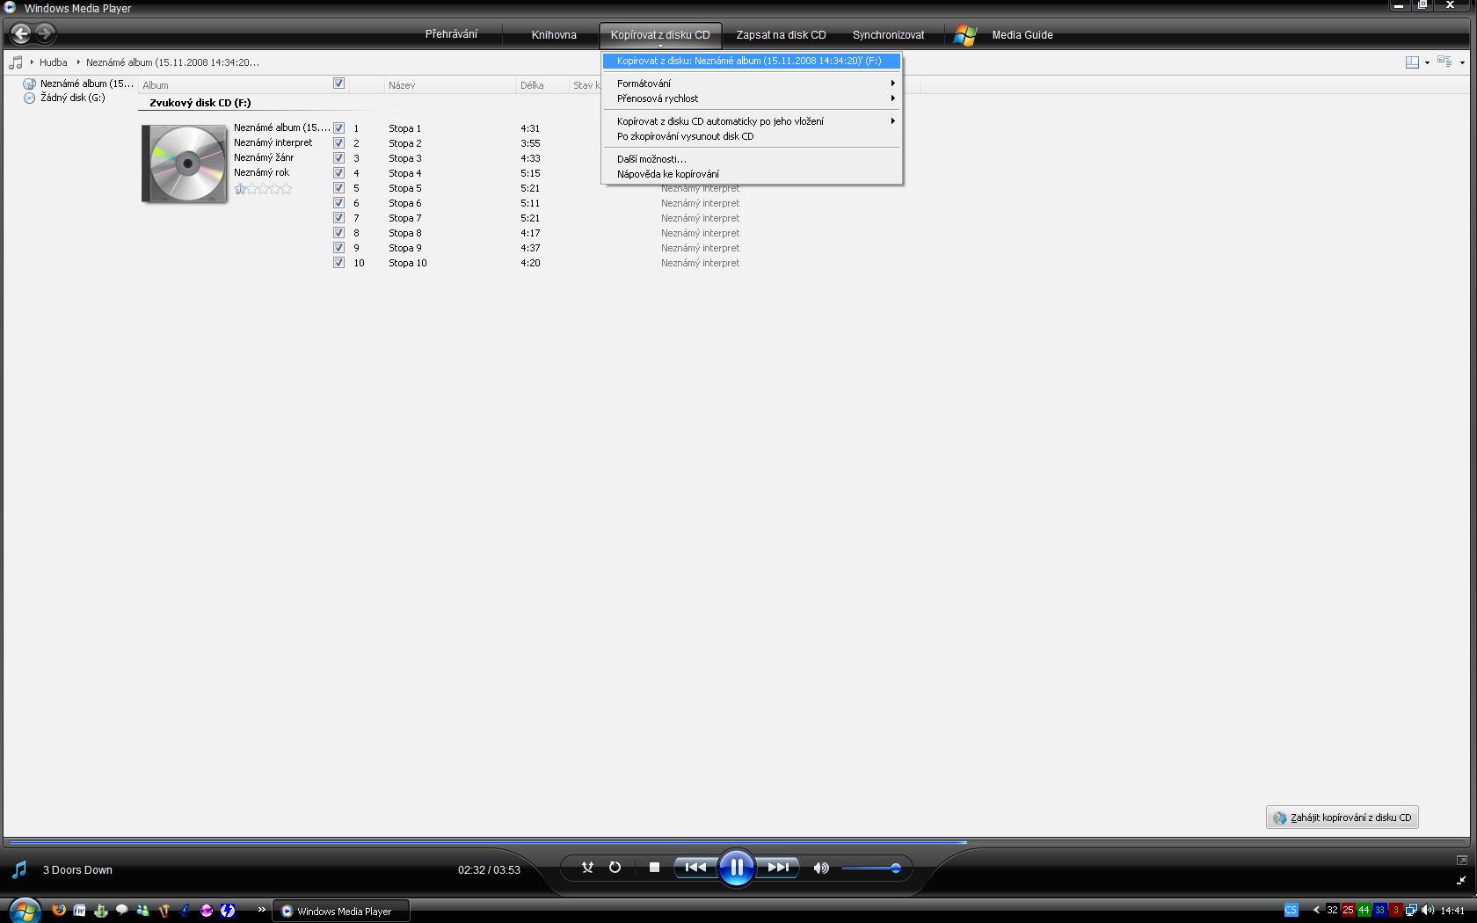Switch to compact mode icon
The height and width of the screenshot is (923, 1477).
(x=1461, y=880)
